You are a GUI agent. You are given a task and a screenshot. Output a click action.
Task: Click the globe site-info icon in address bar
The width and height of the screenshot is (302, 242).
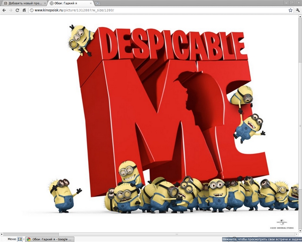coord(32,10)
